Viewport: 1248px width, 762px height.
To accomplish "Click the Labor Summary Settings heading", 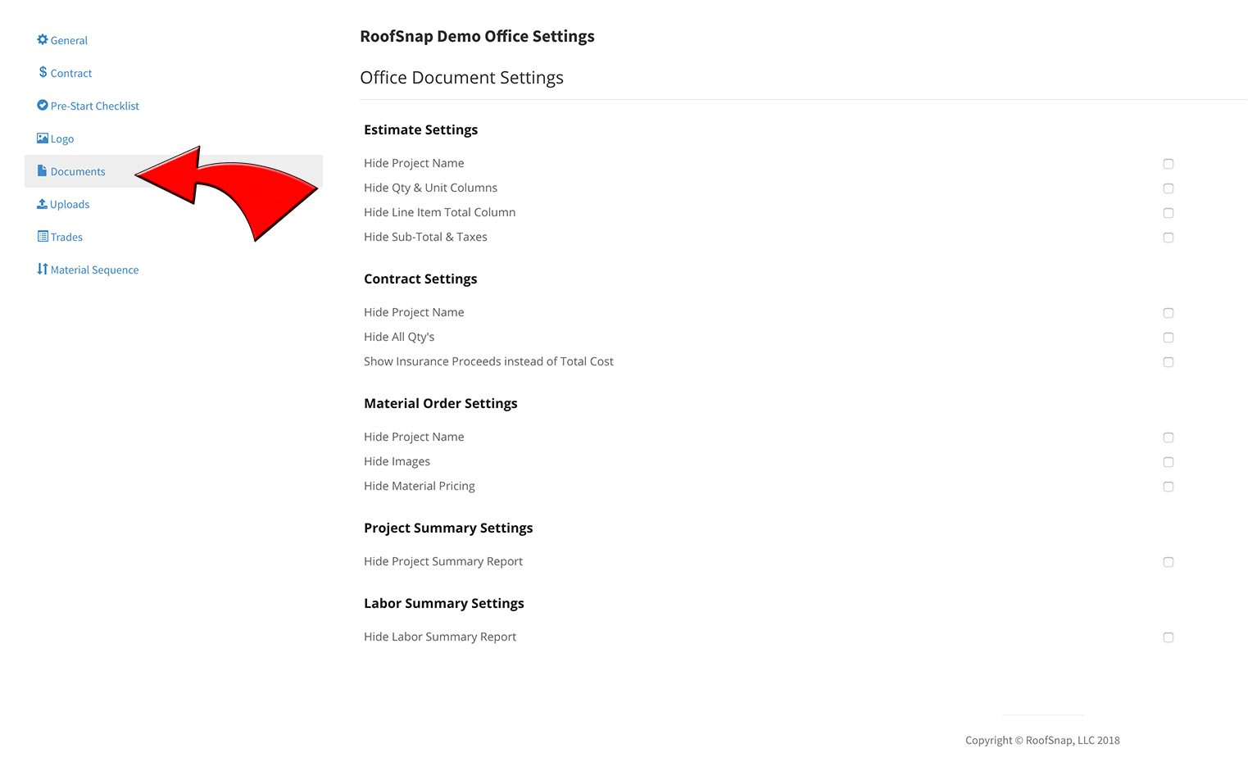I will pos(444,603).
